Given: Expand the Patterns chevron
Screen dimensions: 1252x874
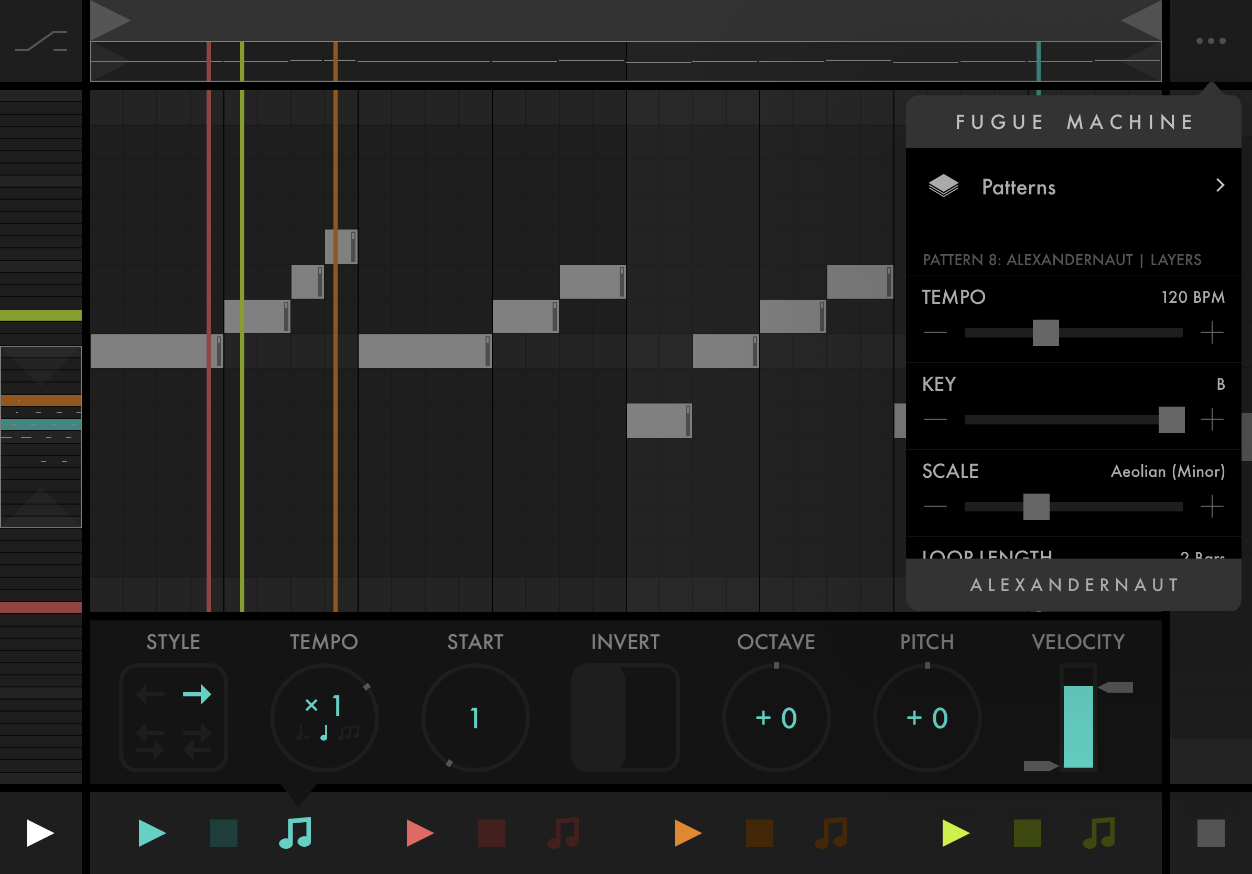Looking at the screenshot, I should (1221, 186).
